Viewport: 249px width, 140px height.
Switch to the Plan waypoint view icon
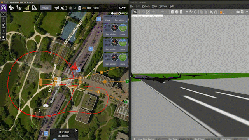click(19, 8)
